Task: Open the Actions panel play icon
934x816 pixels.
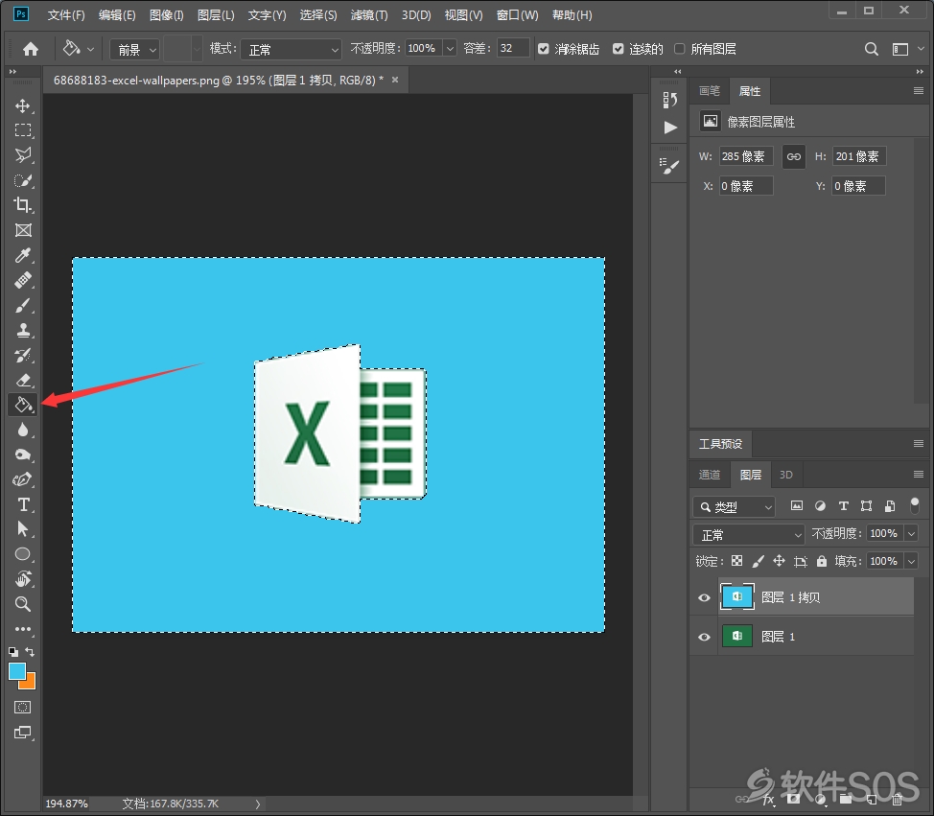Action: tap(670, 128)
